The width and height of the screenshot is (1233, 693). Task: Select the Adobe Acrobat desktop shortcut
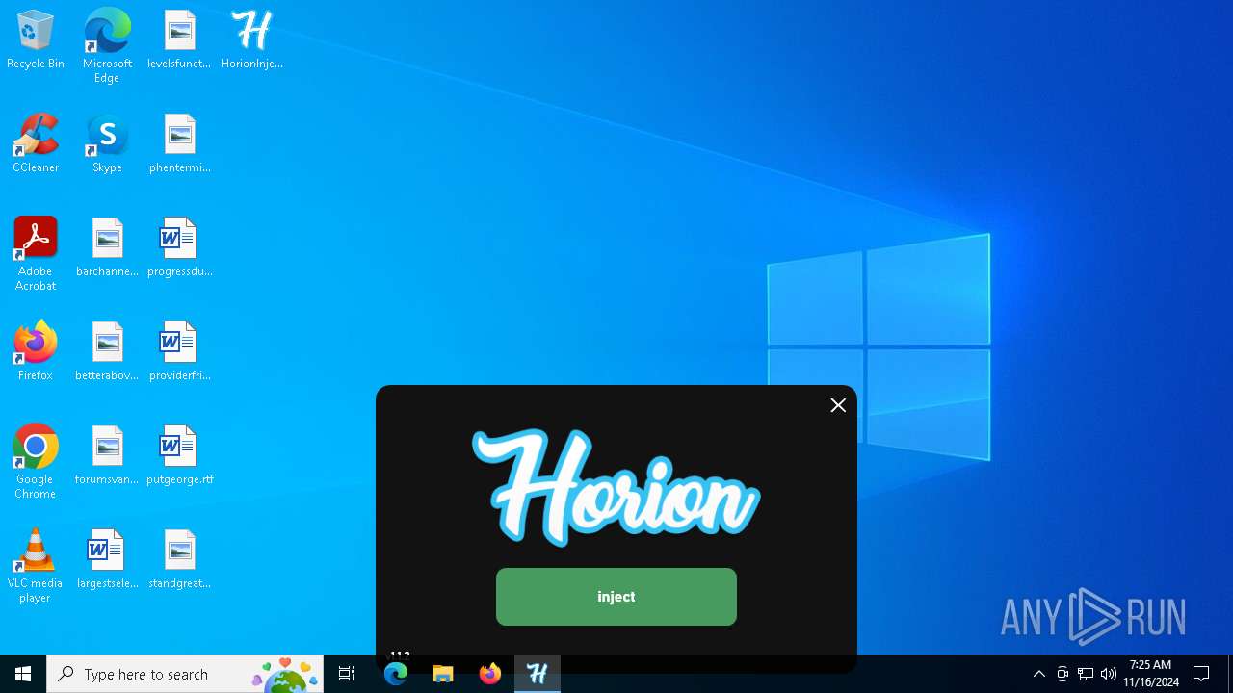point(36,254)
